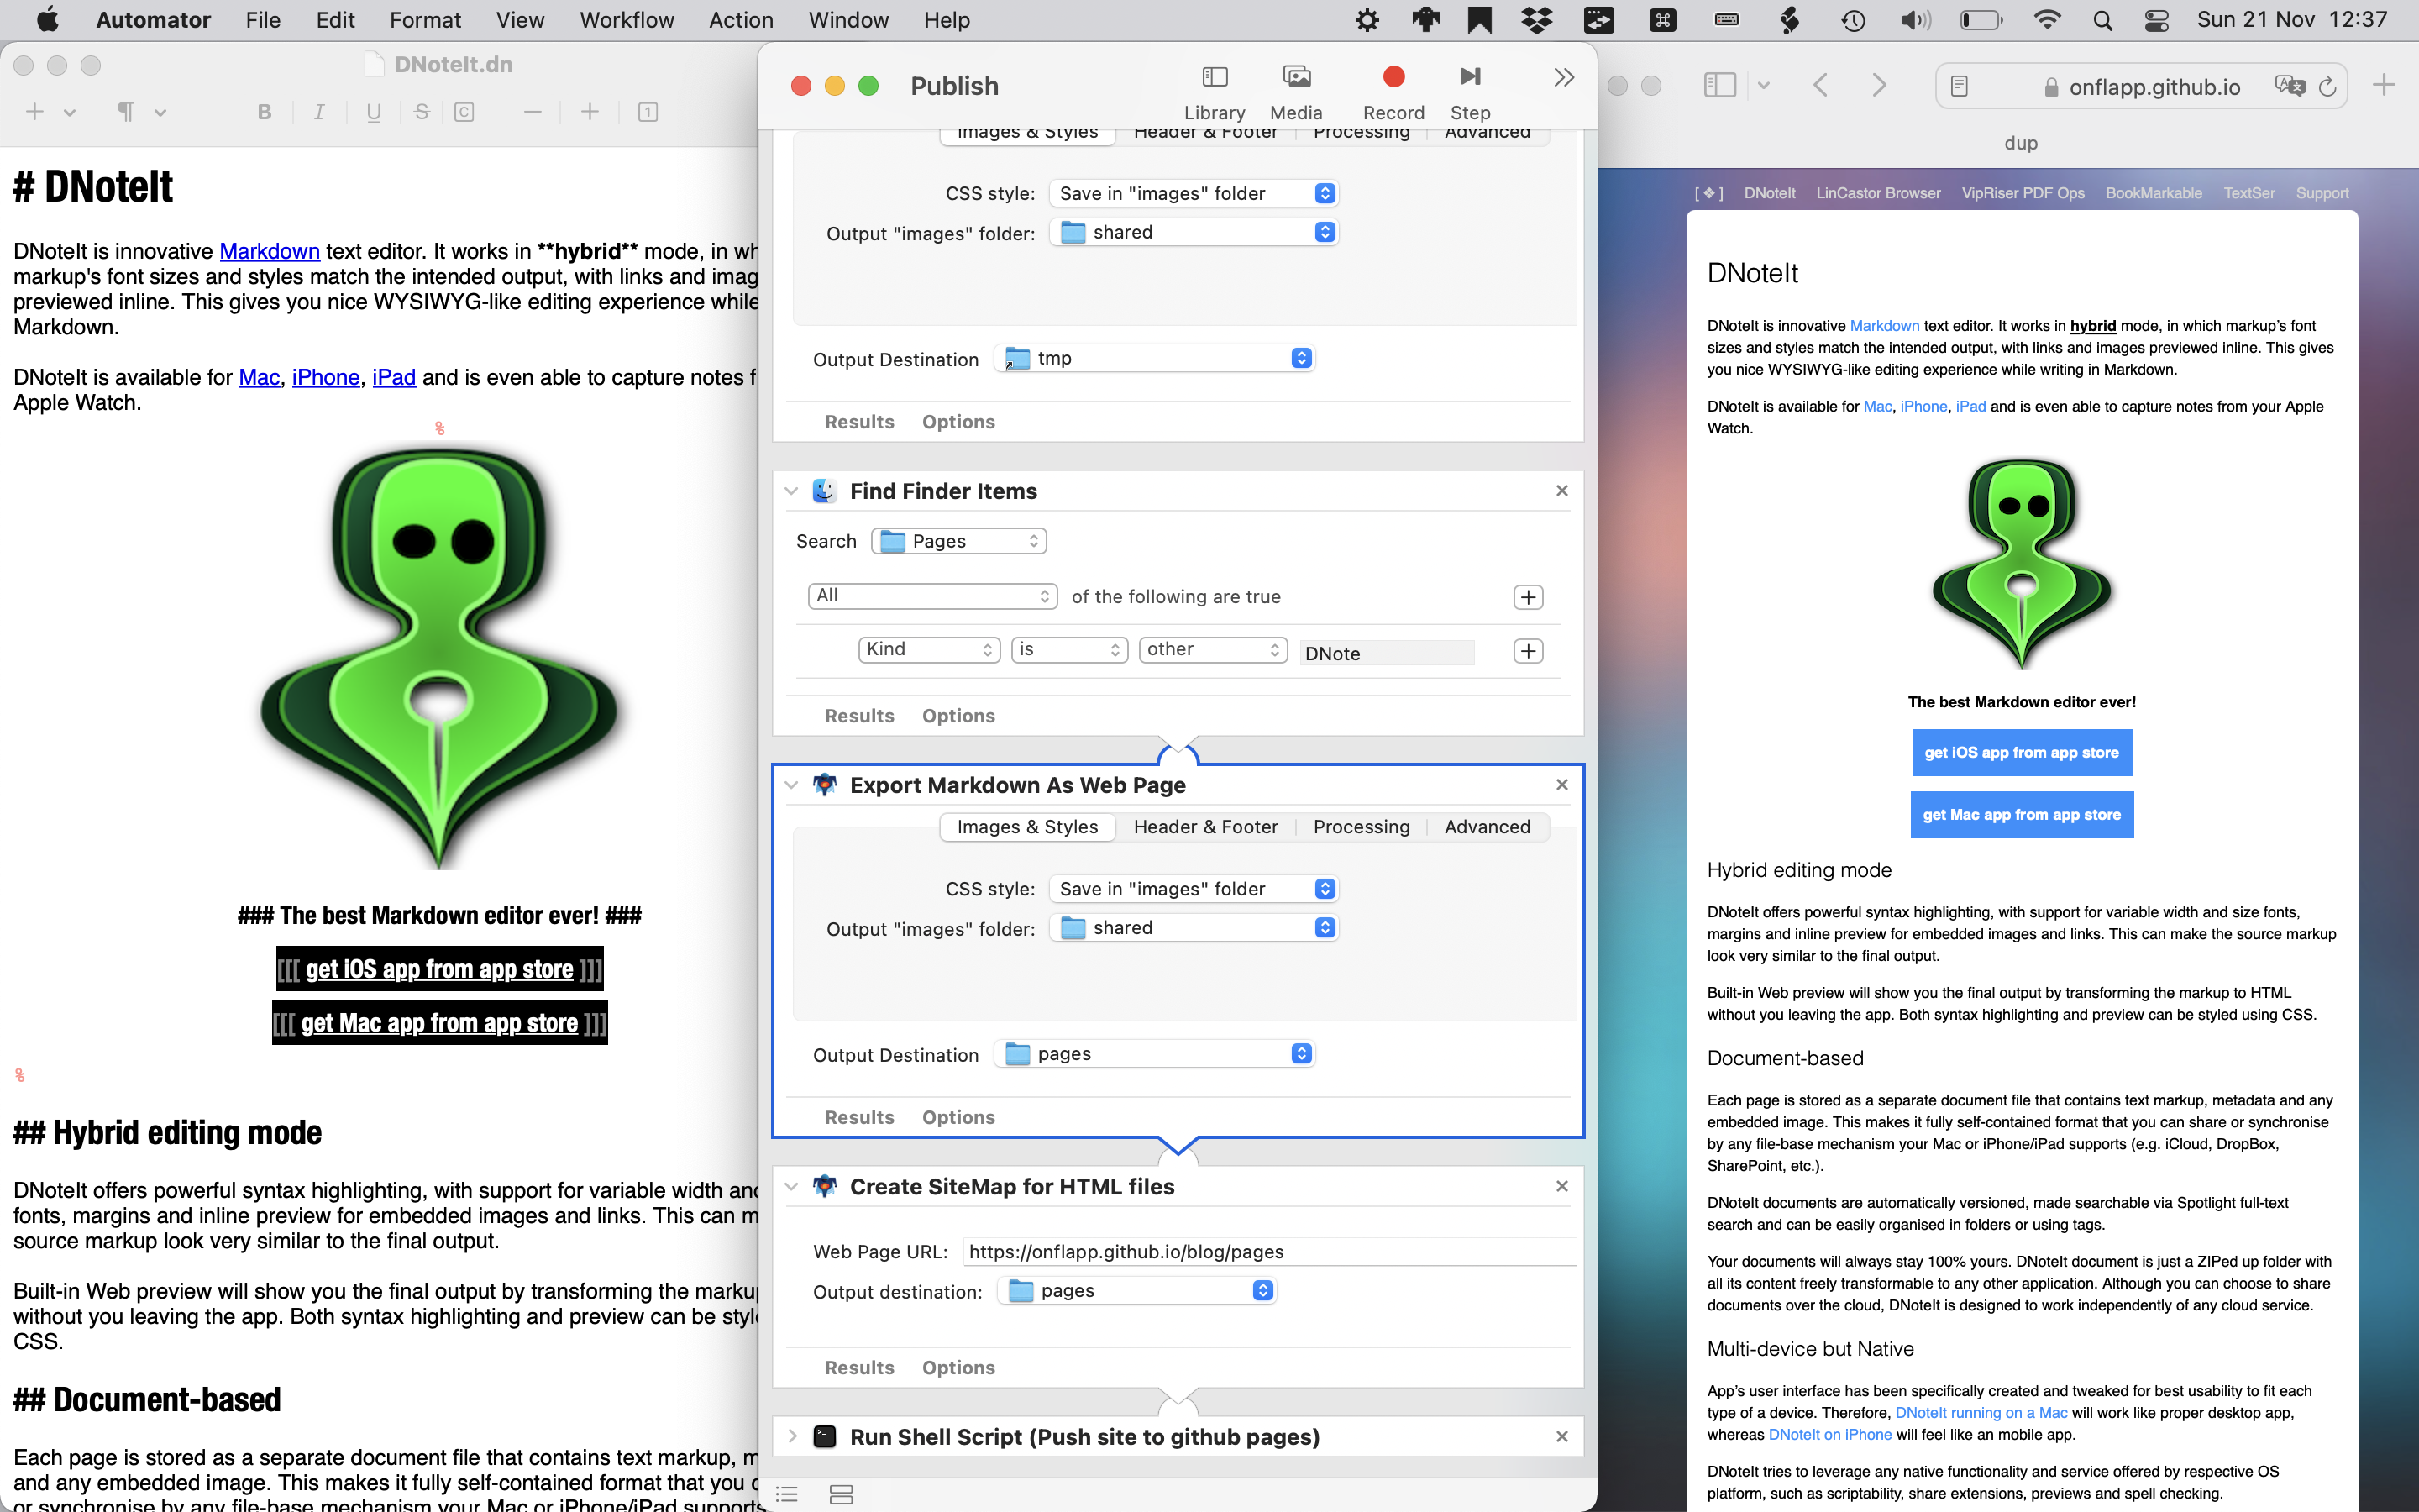Toggle underline formatting in DNoteIt.dn toolbar
The width and height of the screenshot is (2419, 1512).
coord(374,112)
